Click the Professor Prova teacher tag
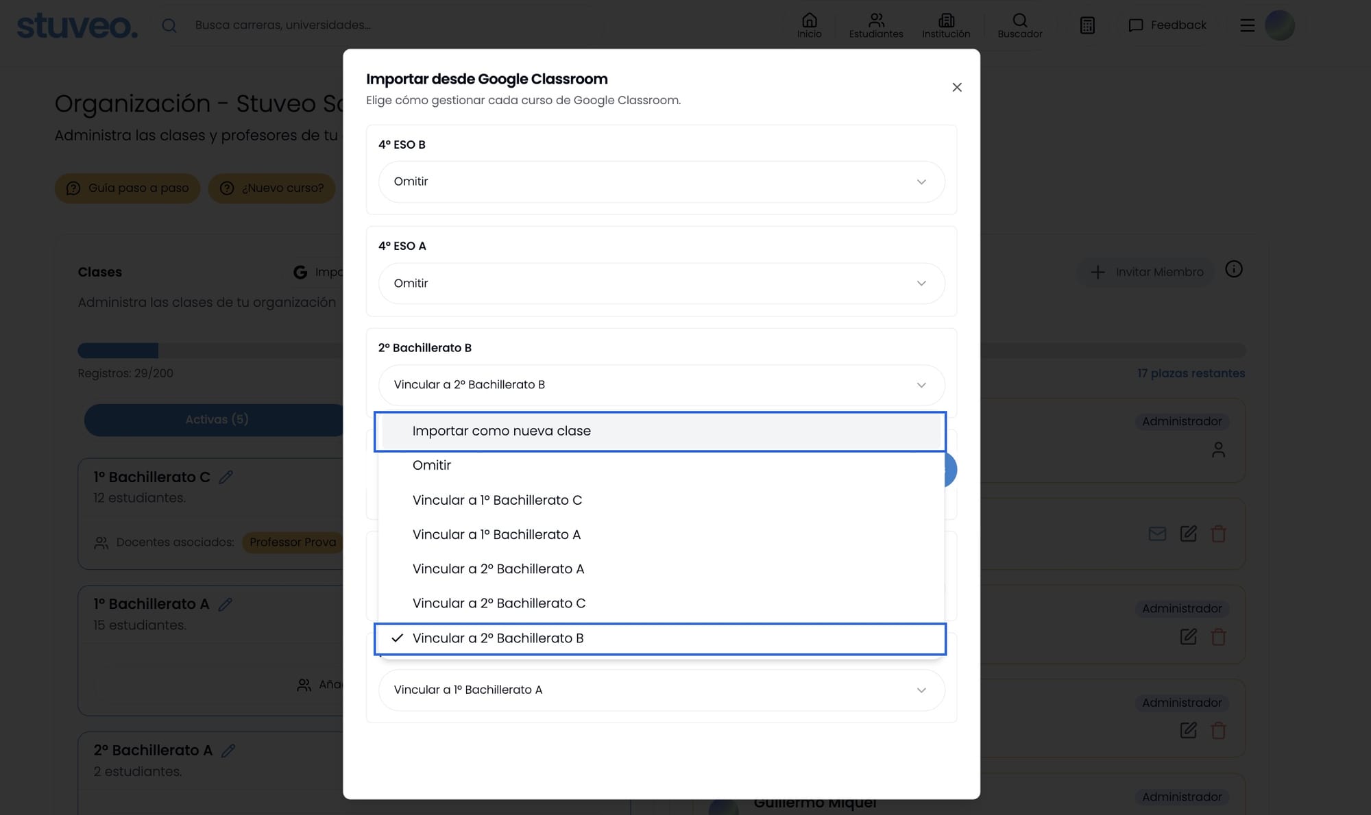 [x=293, y=542]
